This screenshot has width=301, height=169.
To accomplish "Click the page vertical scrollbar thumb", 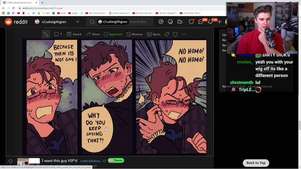I will [x=300, y=125].
